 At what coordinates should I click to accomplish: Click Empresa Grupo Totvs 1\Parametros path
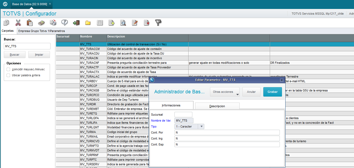(x=42, y=31)
